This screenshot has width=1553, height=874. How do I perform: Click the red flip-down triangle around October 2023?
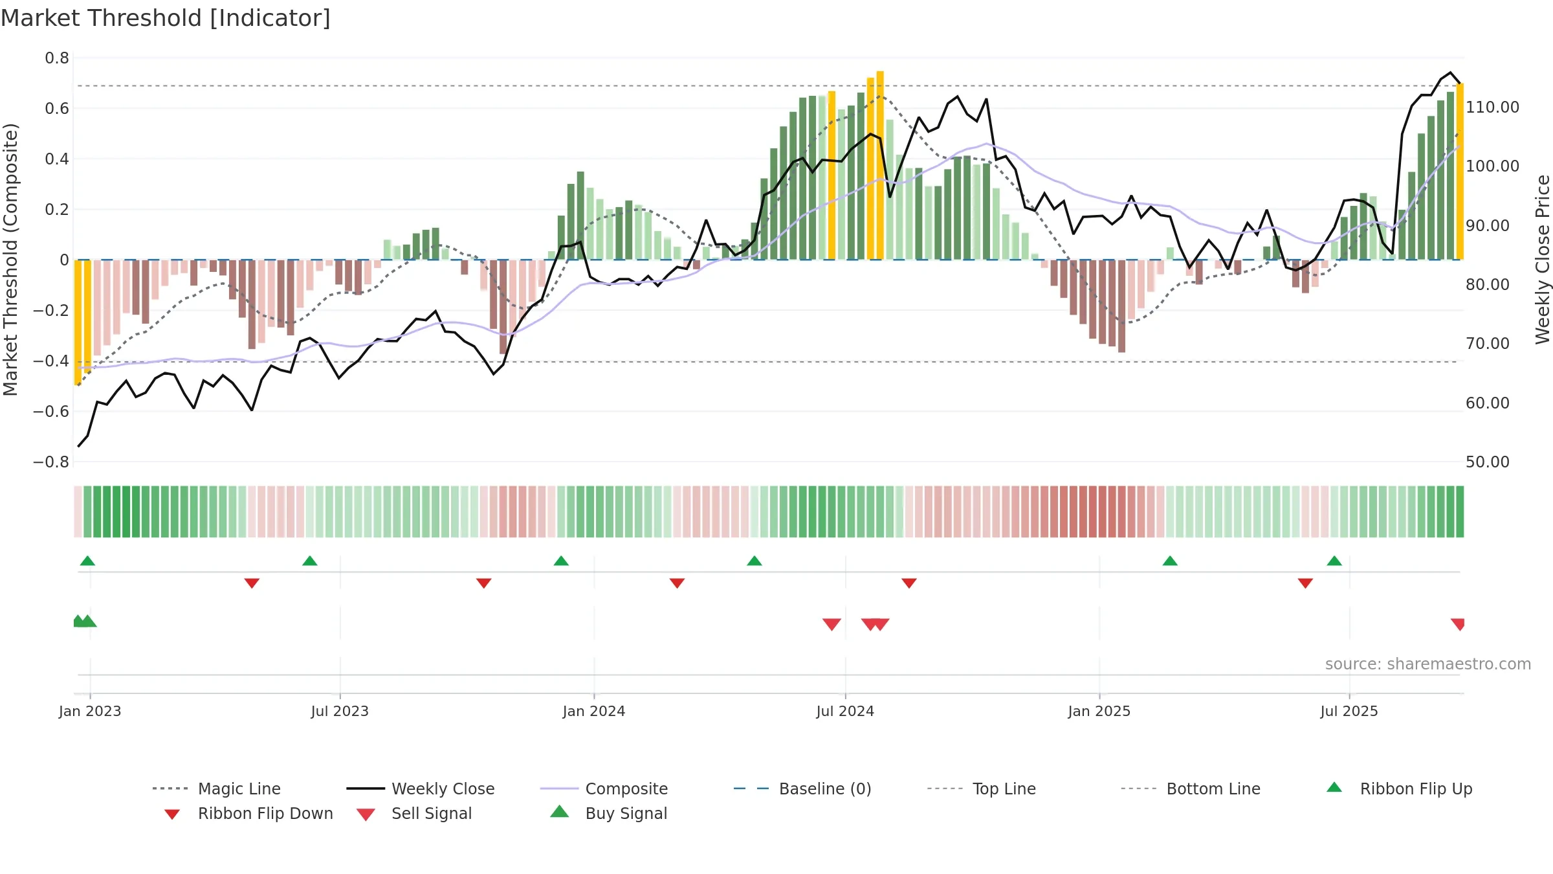click(483, 583)
